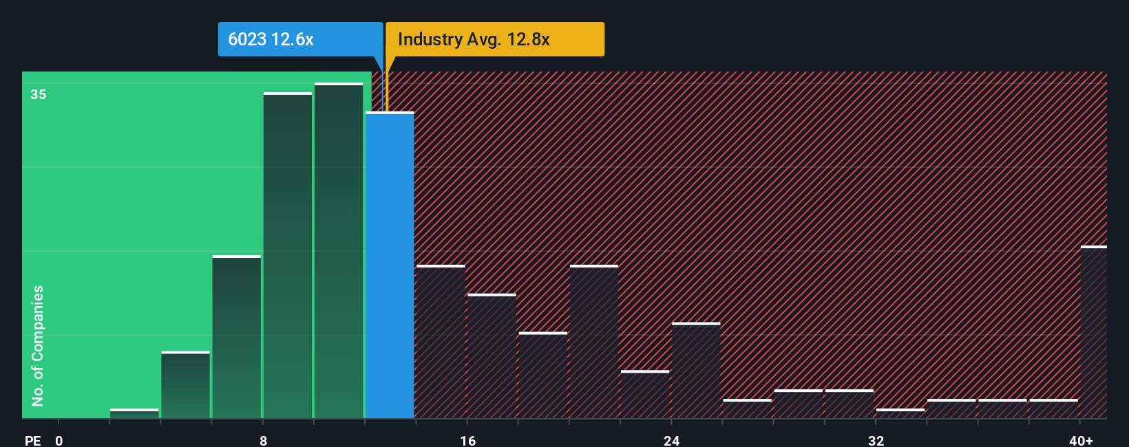
Task: Click the x-axis label 40+
Action: 1081,440
